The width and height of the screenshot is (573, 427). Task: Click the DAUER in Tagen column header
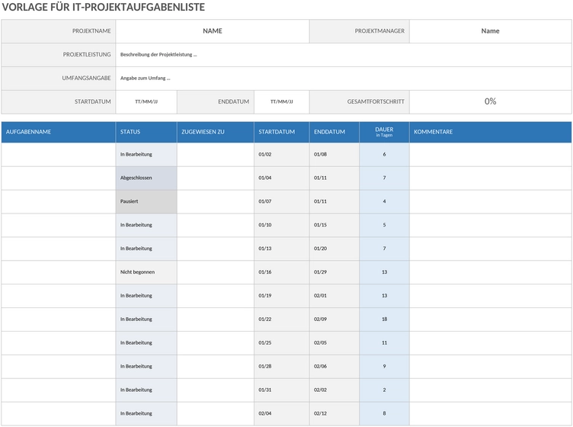pos(384,132)
